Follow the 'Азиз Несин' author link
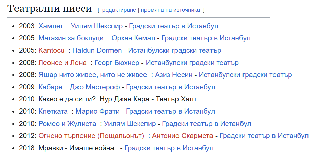Image resolution: width=324 pixels, height=156 pixels. tap(175, 75)
